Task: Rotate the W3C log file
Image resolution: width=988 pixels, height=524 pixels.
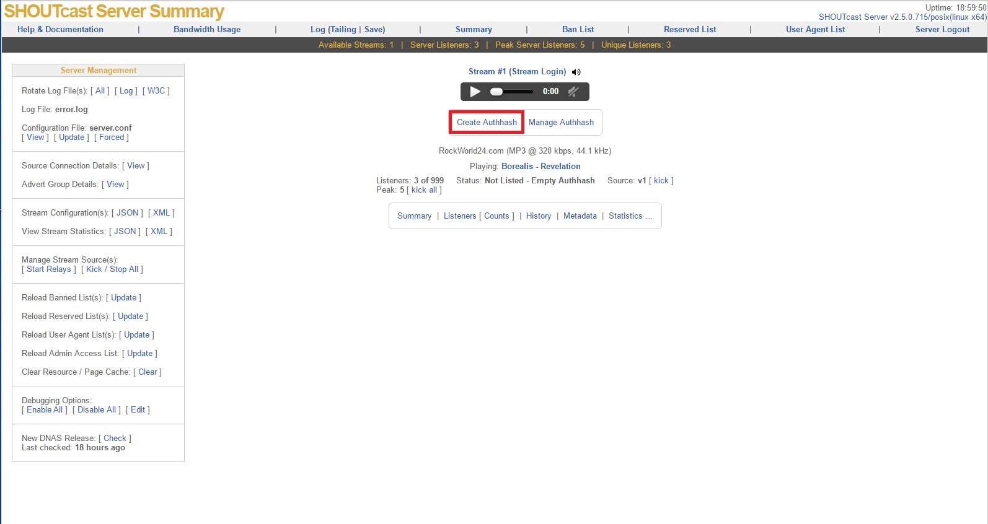Action: [156, 90]
